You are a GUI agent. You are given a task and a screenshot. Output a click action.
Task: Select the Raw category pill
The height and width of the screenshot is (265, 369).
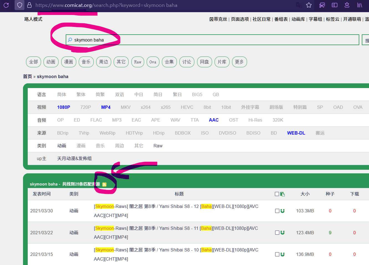click(138, 62)
